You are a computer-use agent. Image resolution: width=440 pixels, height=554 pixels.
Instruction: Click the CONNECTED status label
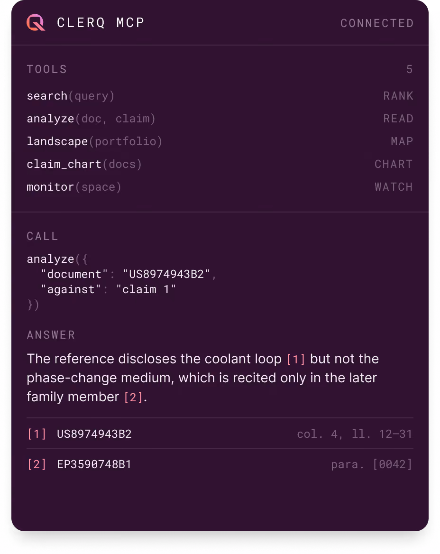[x=377, y=23]
